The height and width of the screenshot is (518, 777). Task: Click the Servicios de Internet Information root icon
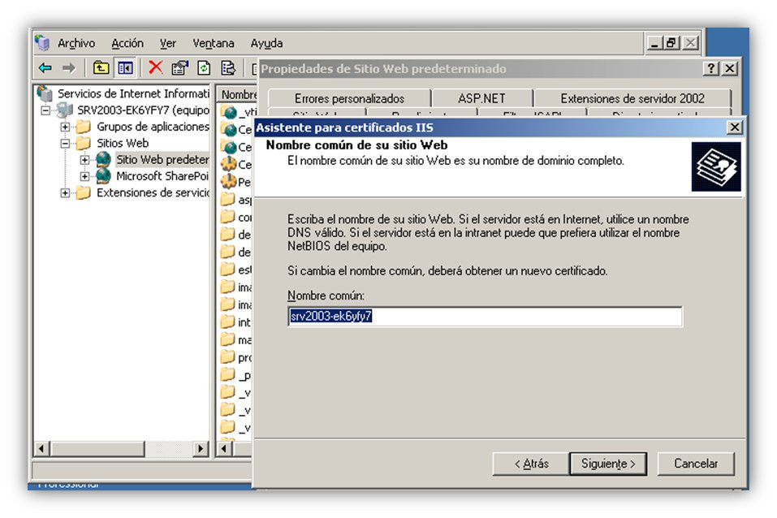click(45, 93)
